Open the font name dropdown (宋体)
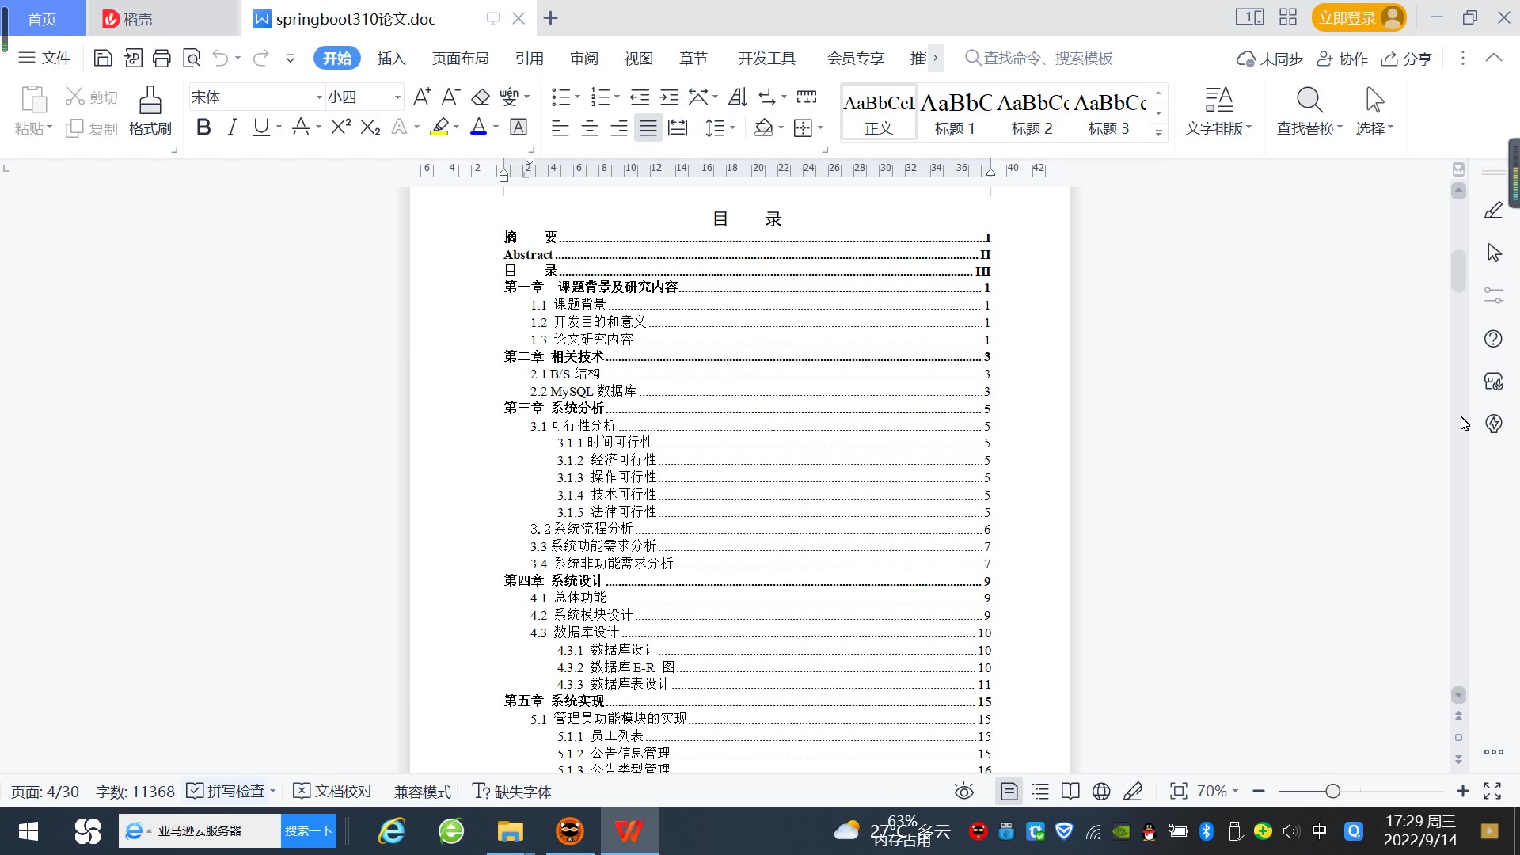Screen dimensions: 1520x855 click(319, 97)
